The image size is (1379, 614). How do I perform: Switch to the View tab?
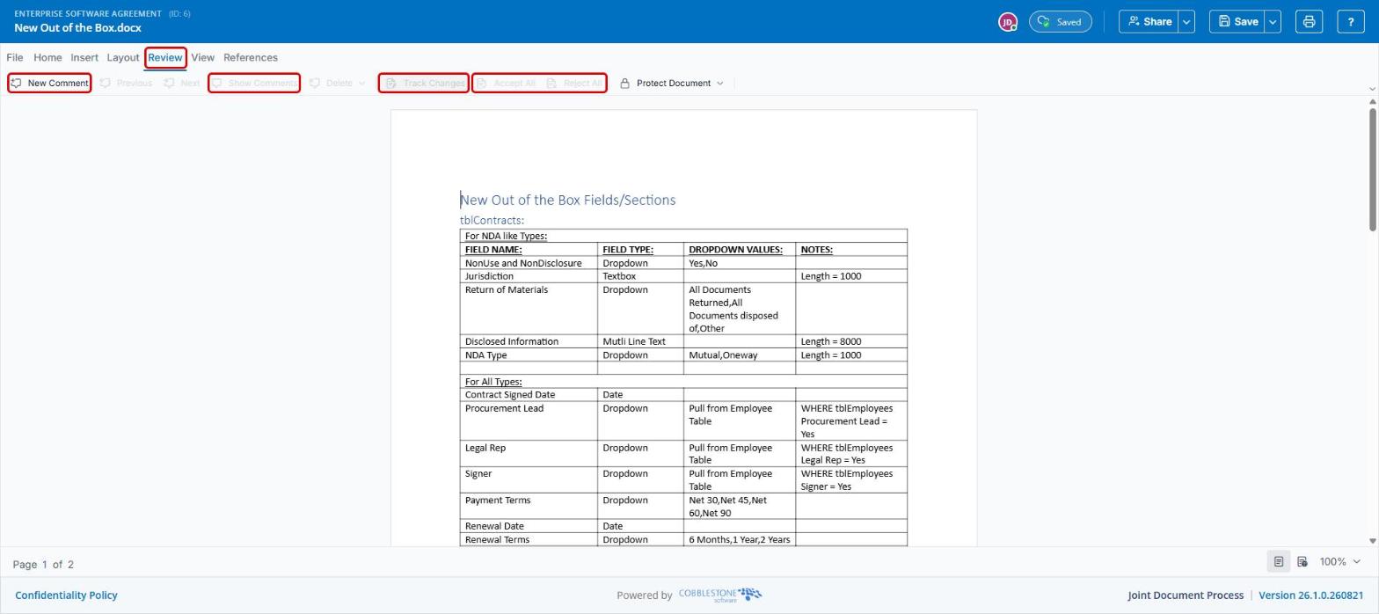point(202,57)
